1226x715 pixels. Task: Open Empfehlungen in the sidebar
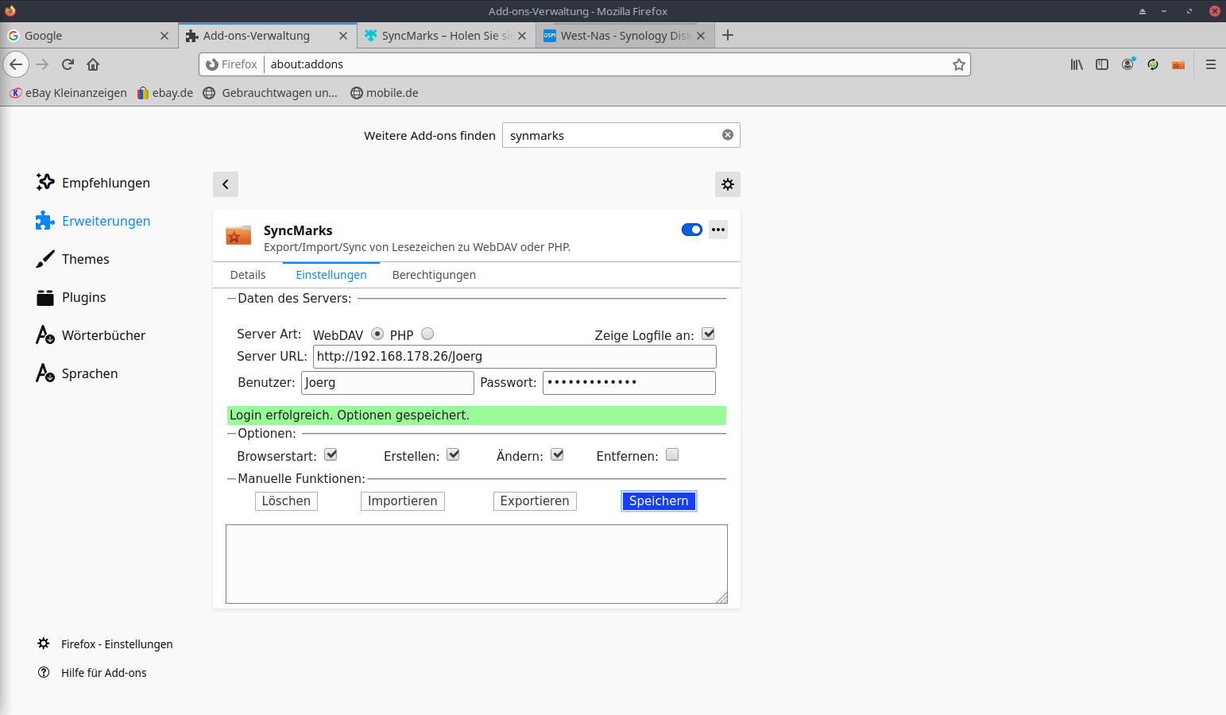click(x=93, y=183)
